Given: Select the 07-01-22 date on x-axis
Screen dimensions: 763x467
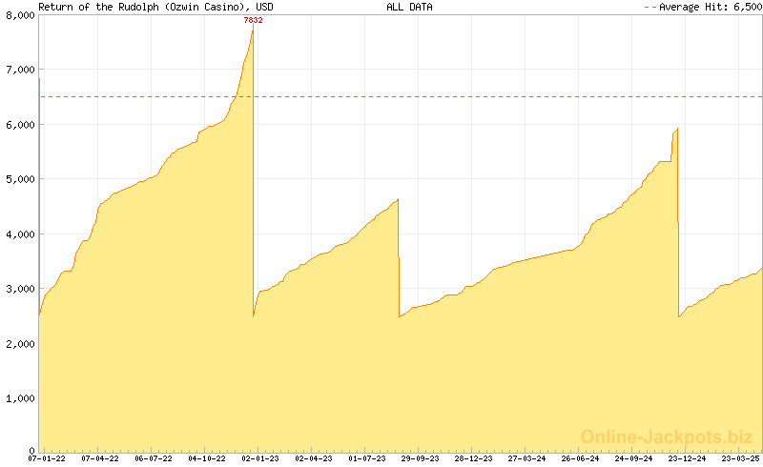Looking at the screenshot, I should tap(48, 458).
